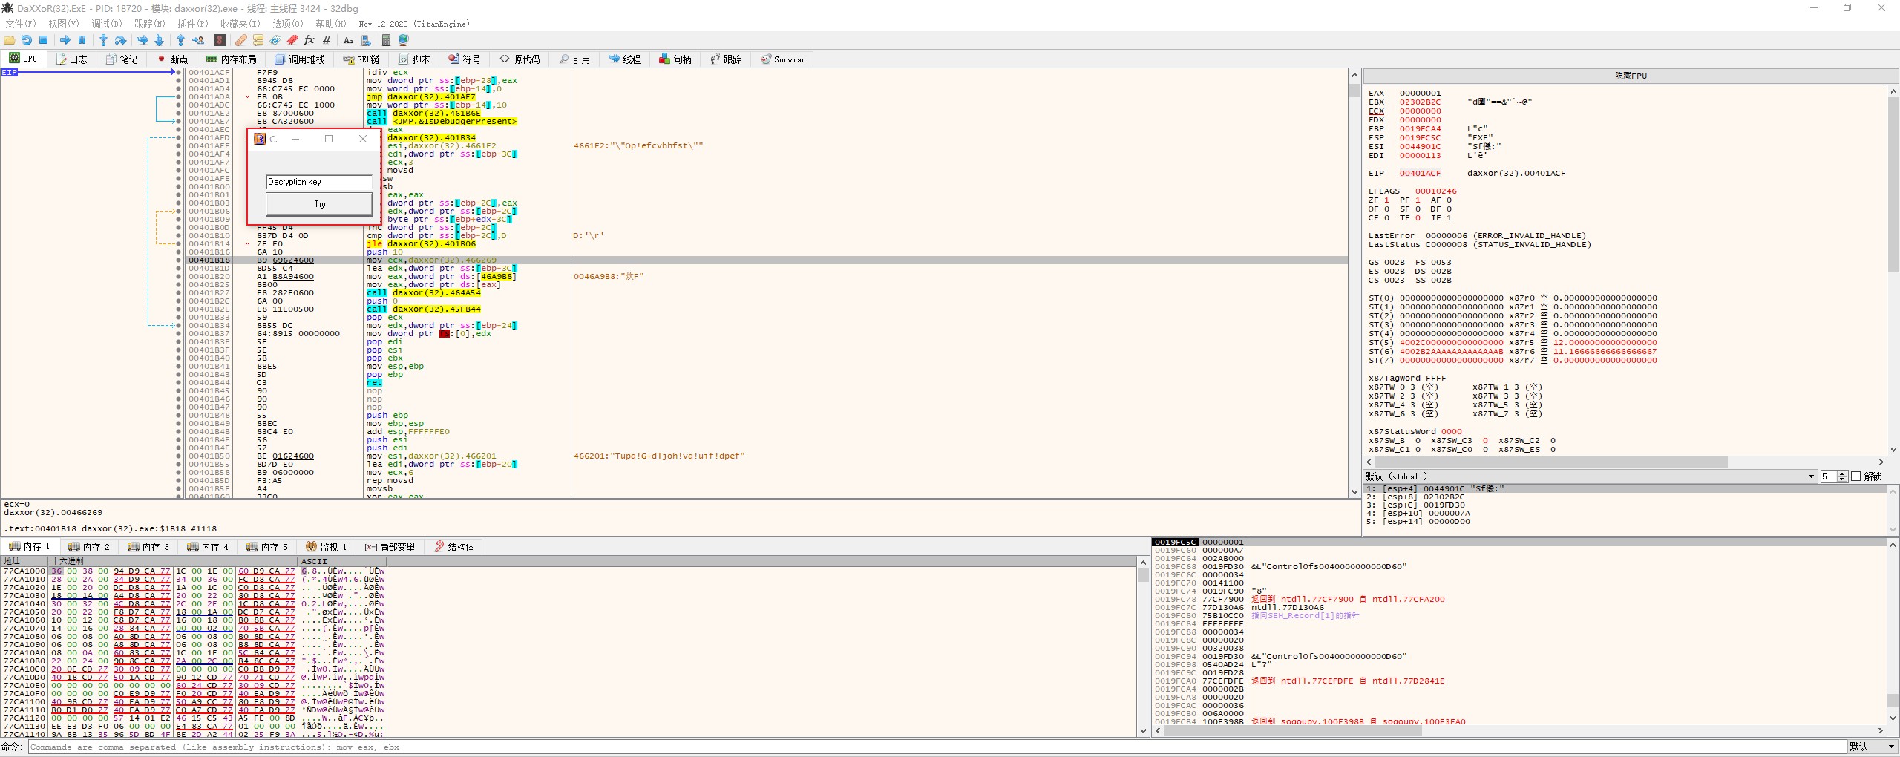
Task: Expand the 默认 (stdcall) calling convention dropdown
Action: coord(1811,476)
